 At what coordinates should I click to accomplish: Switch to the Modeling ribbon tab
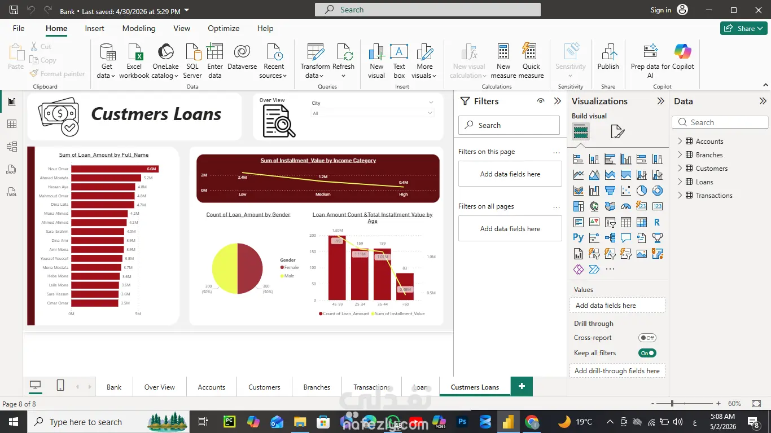(x=139, y=28)
